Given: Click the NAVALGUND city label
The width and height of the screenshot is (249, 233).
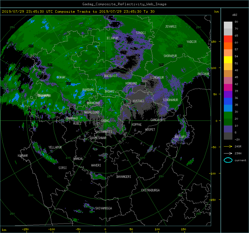Looking at the screenshot, I should pos(92,112).
